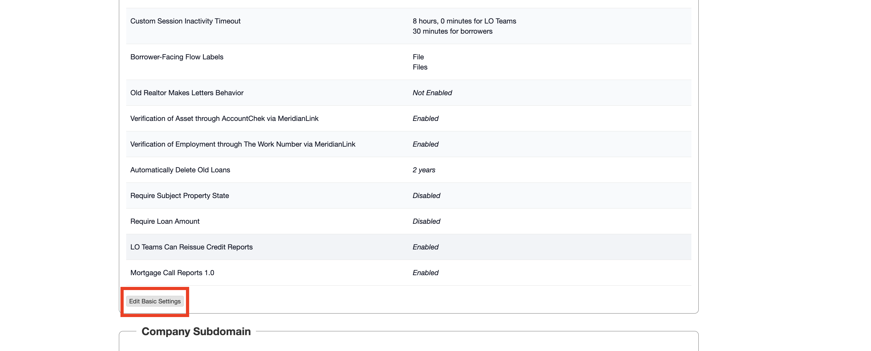This screenshot has width=871, height=351.
Task: Select the Require Loan Amount label
Action: [x=165, y=221]
